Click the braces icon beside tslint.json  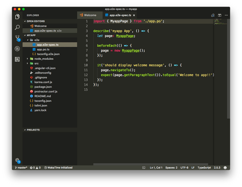[31, 105]
